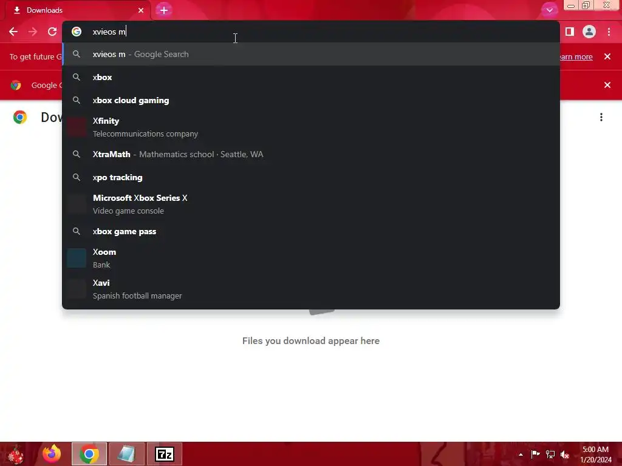Open 7-Zip from the taskbar
This screenshot has height=466, width=622.
click(165, 454)
